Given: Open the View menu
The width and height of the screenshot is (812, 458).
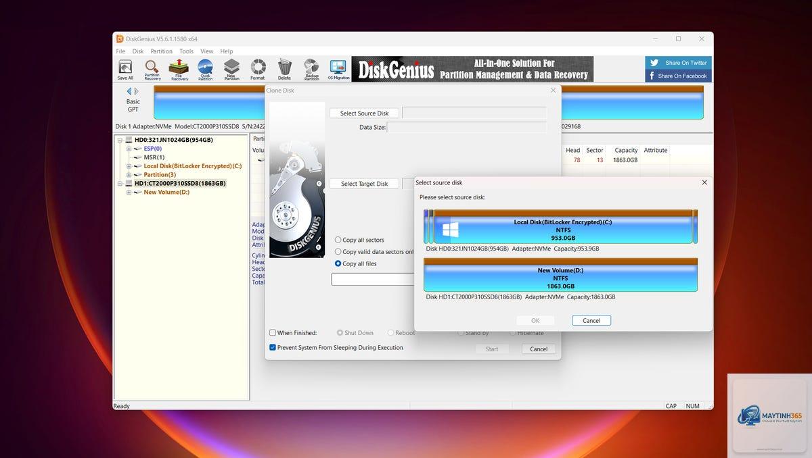Looking at the screenshot, I should [x=206, y=51].
